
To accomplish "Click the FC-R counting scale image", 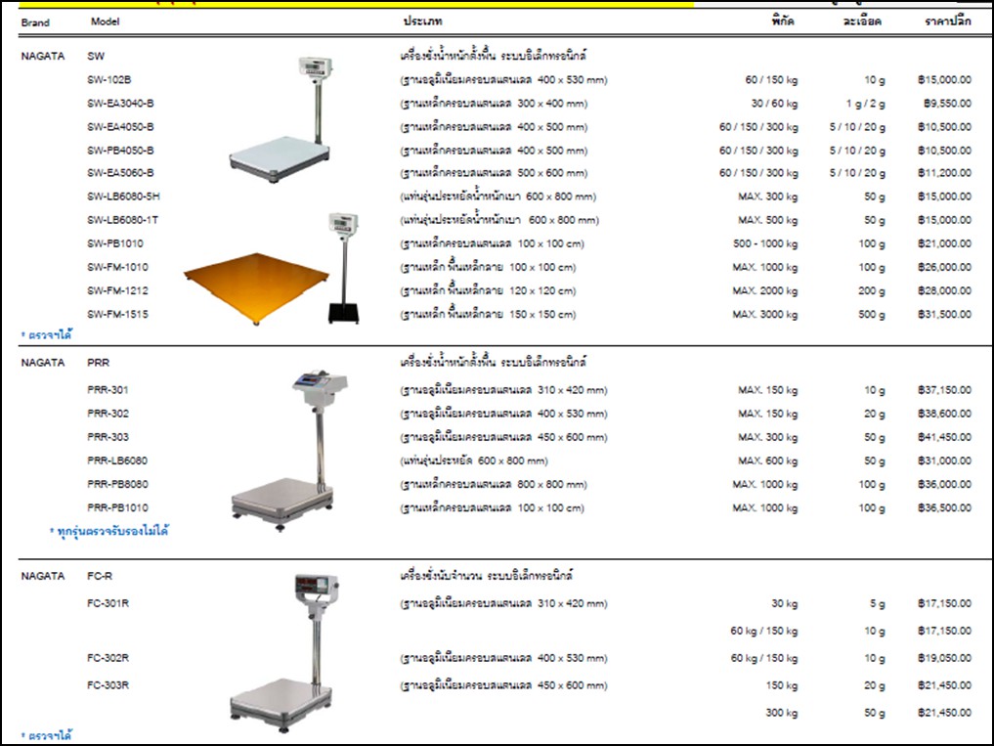I will tap(284, 652).
